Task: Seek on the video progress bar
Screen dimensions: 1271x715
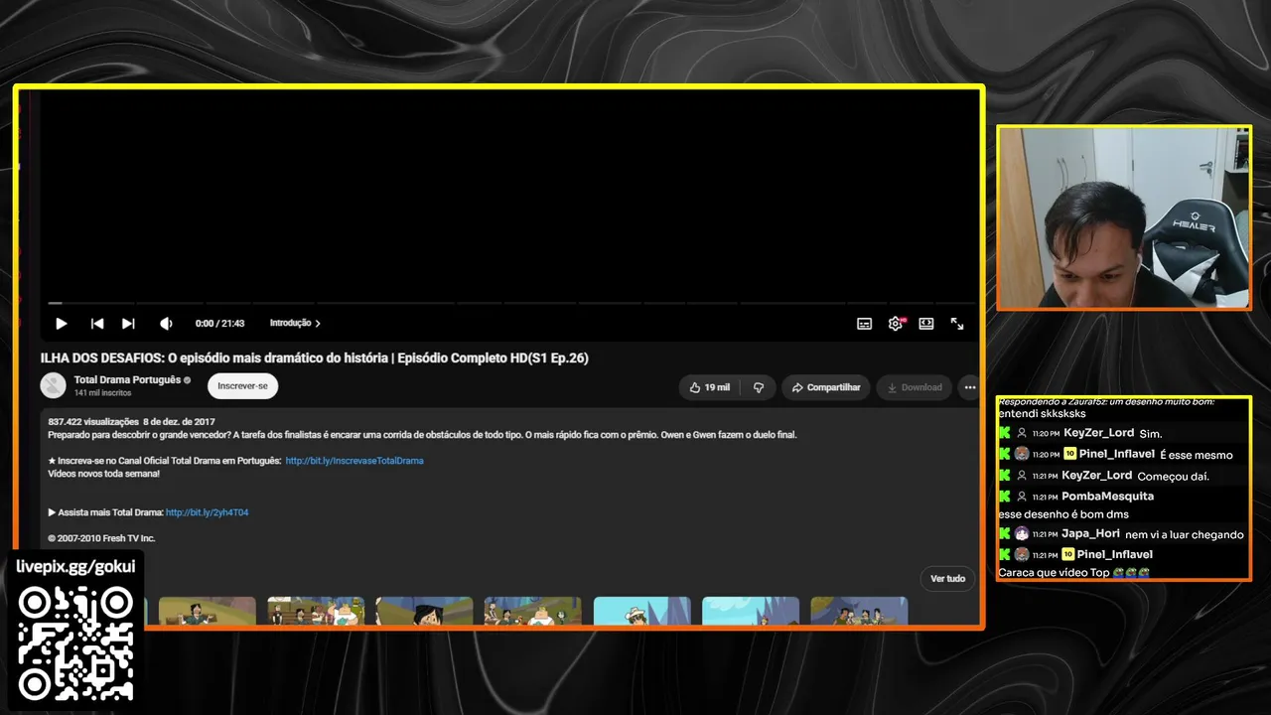Action: tap(512, 303)
